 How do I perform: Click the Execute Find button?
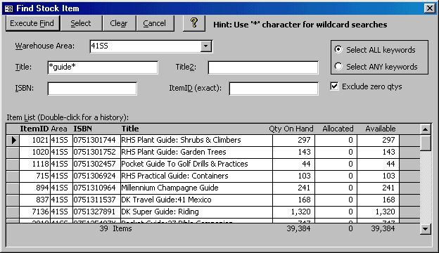(x=32, y=23)
